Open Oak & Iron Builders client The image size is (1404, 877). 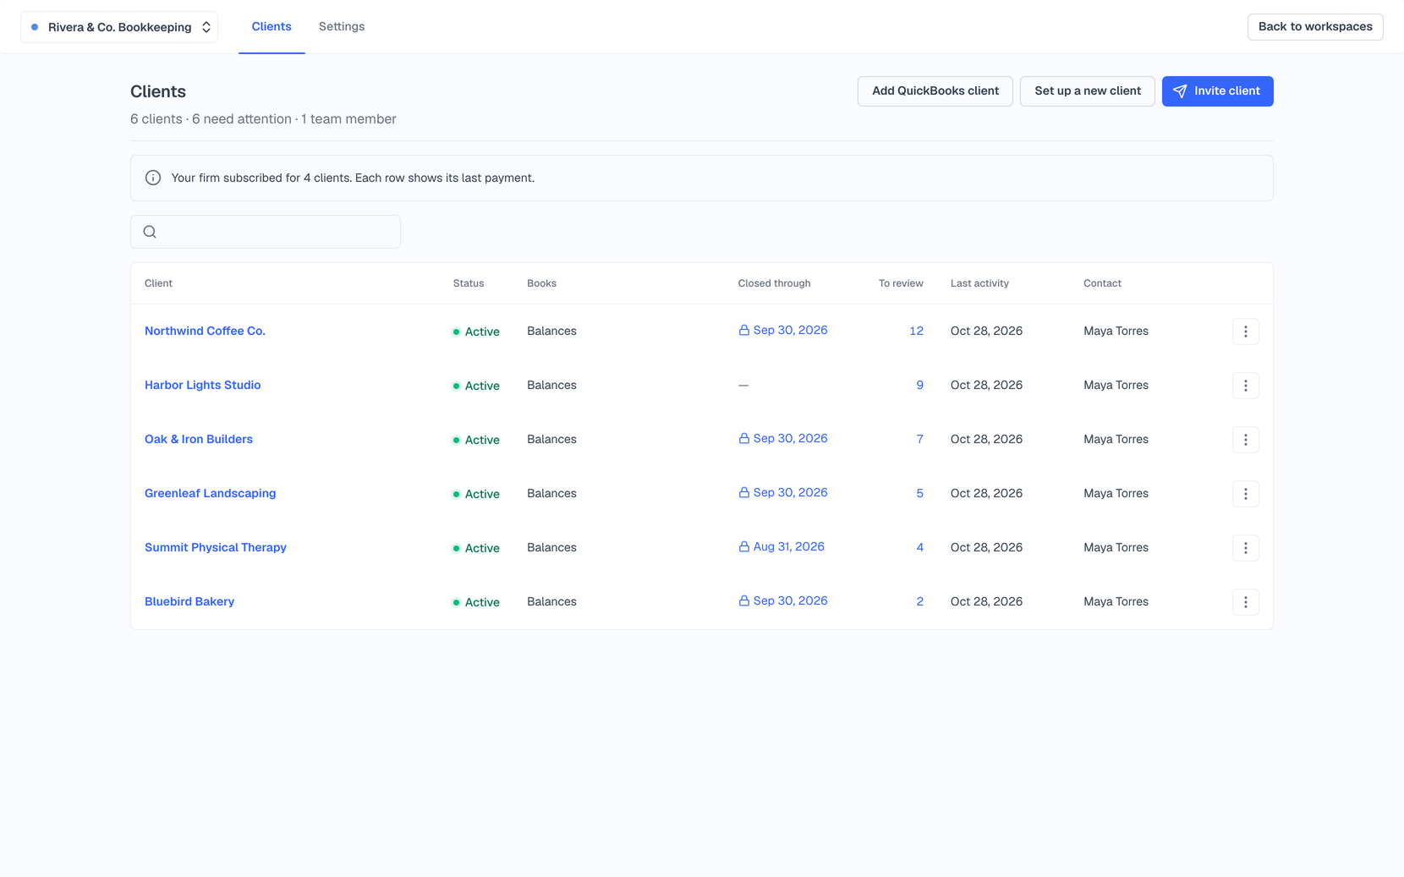(x=199, y=439)
